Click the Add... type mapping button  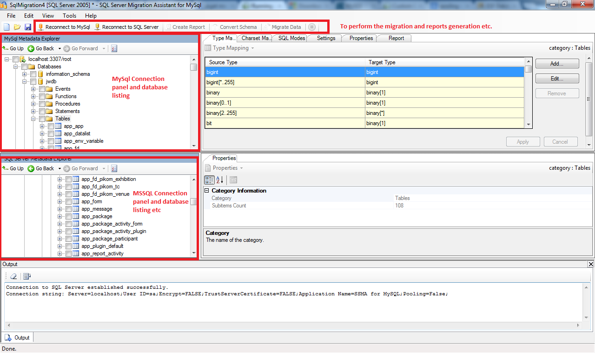pos(557,64)
